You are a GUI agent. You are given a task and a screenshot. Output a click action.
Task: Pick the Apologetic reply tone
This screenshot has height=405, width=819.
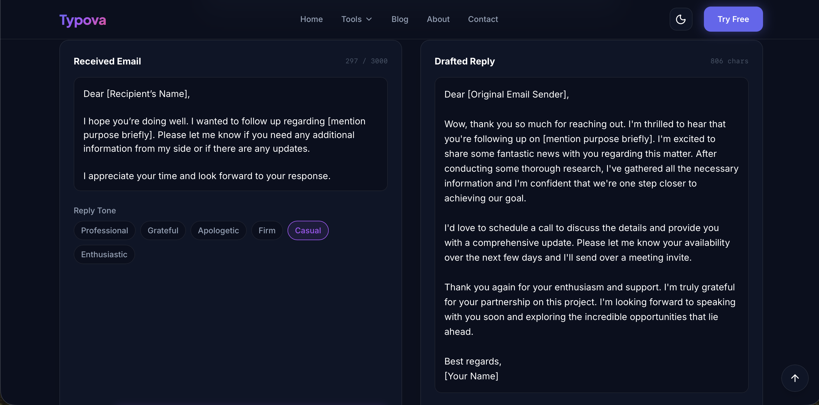pyautogui.click(x=218, y=230)
